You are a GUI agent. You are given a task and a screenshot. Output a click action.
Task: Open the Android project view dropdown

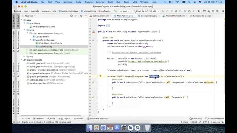pos(29,16)
